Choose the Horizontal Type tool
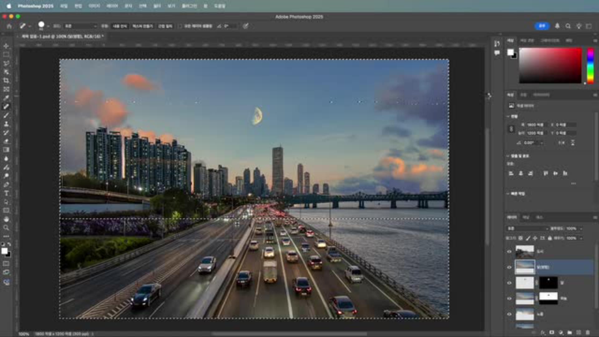Viewport: 599px width, 337px height. 6,193
